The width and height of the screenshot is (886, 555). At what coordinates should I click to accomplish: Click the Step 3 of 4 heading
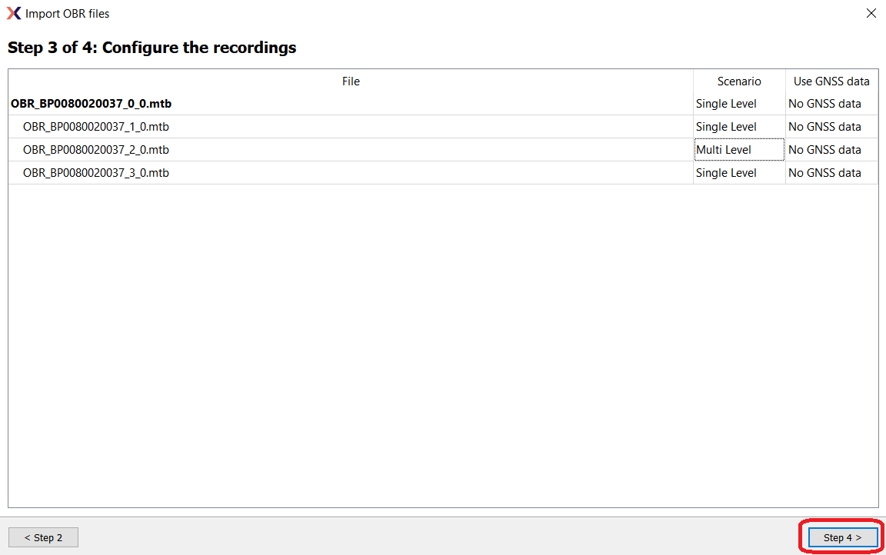click(x=152, y=48)
